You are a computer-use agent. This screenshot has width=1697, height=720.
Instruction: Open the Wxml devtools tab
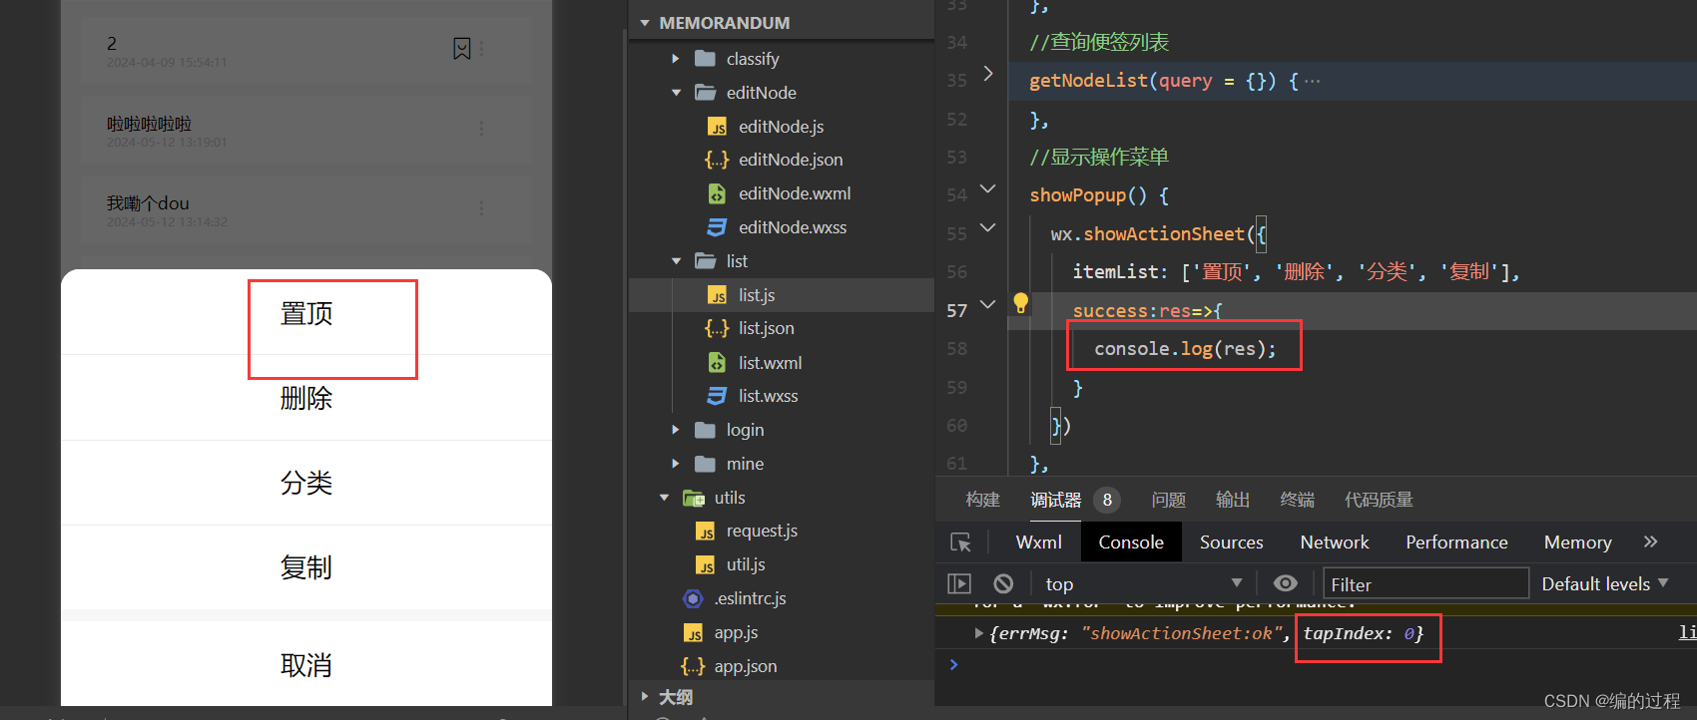click(x=1038, y=542)
